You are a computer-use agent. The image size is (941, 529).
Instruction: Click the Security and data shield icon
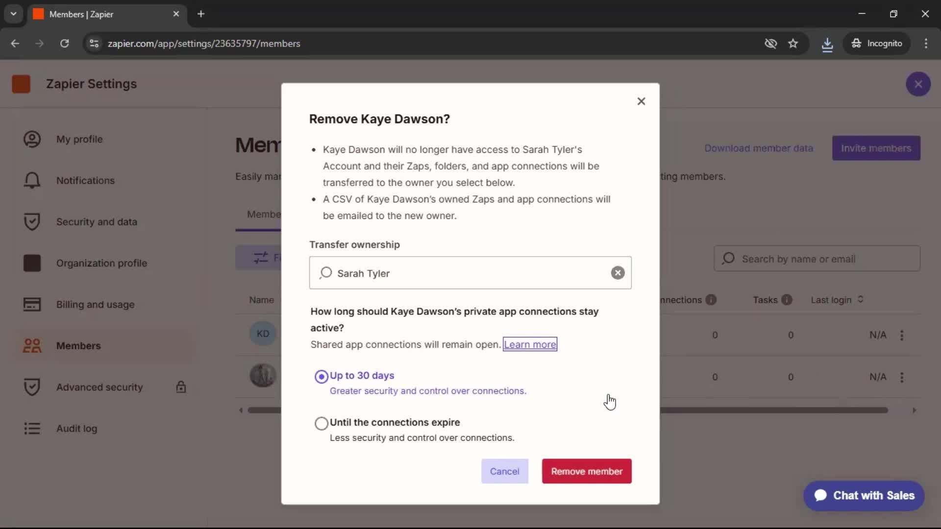point(32,222)
